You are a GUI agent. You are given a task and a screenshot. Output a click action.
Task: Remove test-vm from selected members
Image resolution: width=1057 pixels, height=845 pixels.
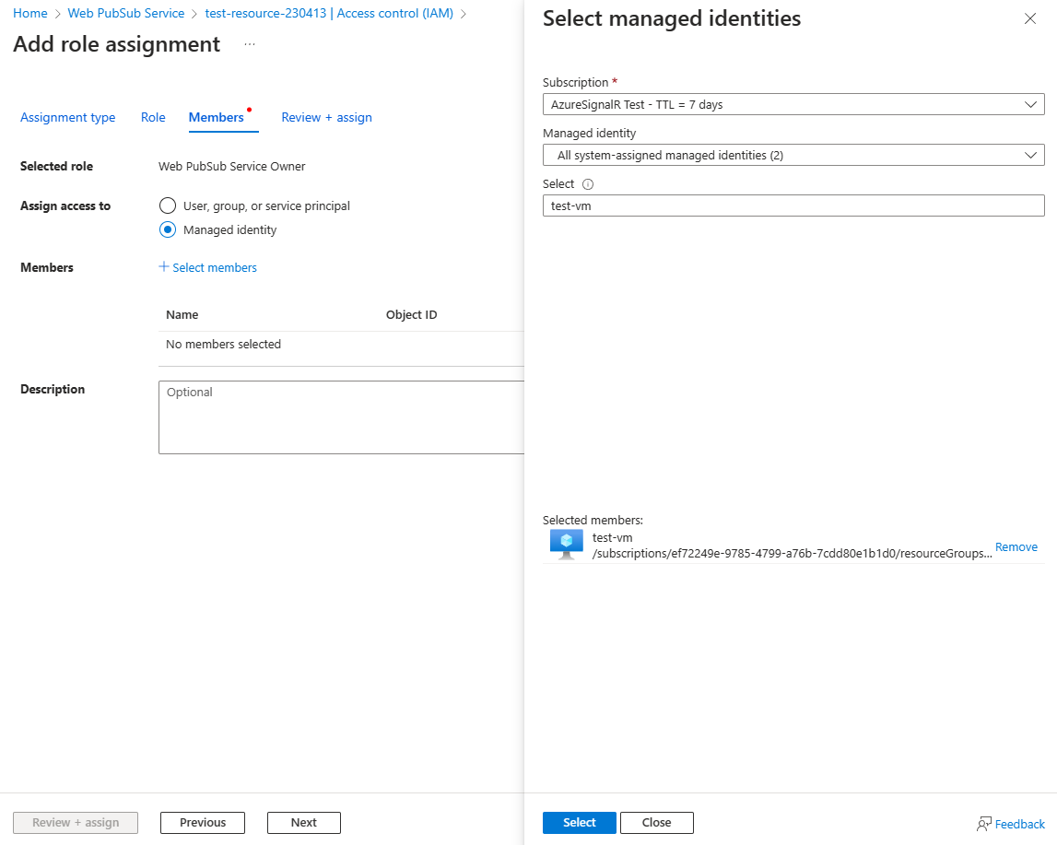1016,547
